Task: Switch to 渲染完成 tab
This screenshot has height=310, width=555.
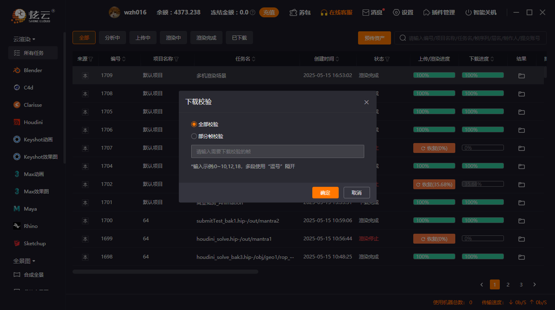Action: [206, 38]
